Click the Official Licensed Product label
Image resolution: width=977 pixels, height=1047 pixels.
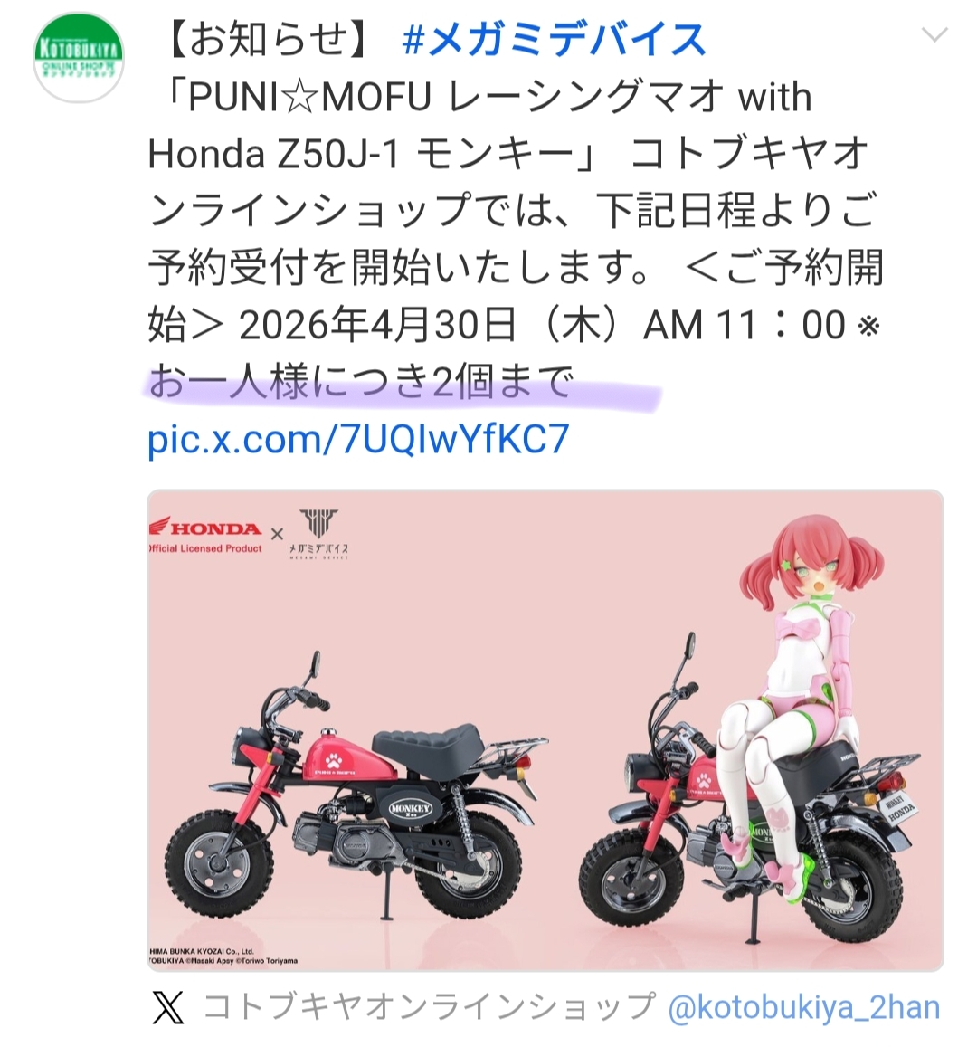[206, 549]
